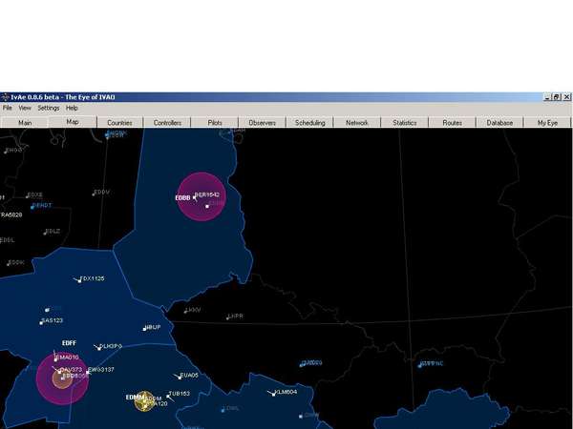573x429 pixels.
Task: Click the KLM604 aircraft marker
Action: pyautogui.click(x=271, y=392)
